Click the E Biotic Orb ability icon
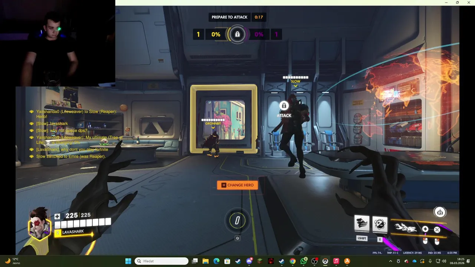Viewport: 475px width, 267px height. coord(380,224)
